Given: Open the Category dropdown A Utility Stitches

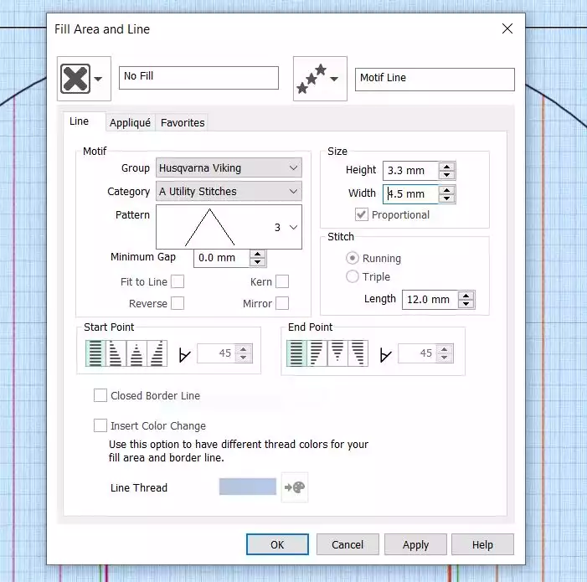Looking at the screenshot, I should [x=229, y=191].
